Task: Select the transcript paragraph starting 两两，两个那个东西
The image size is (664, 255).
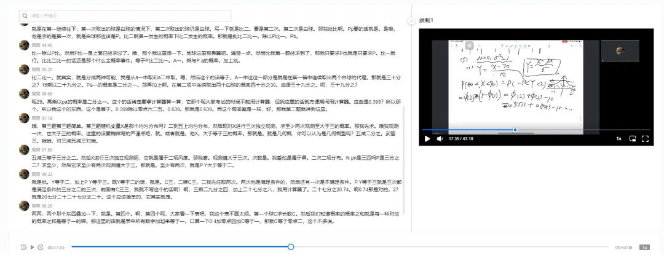Action: (216, 218)
